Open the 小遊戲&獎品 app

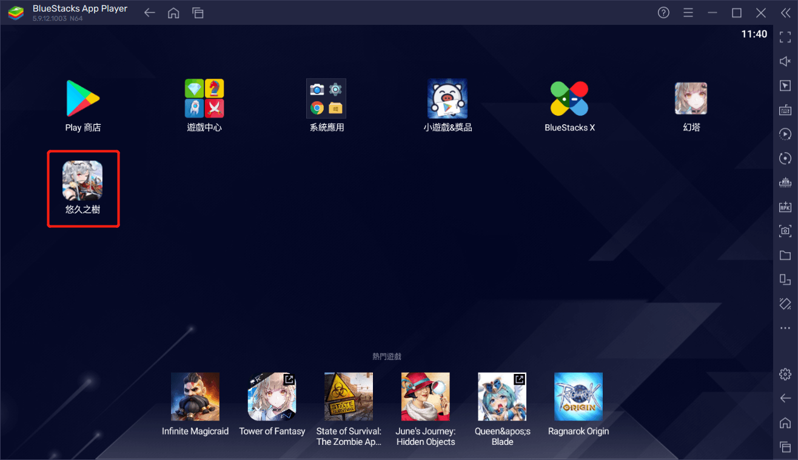coord(448,99)
